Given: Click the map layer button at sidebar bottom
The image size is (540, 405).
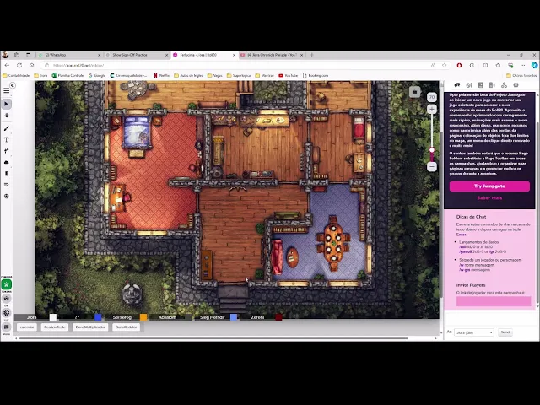Looking at the screenshot, I should point(6,327).
